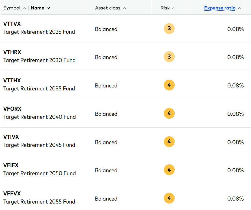This screenshot has height=210, width=251.
Task: Click risk level 4 badge for VTTHX
Action: tap(169, 85)
